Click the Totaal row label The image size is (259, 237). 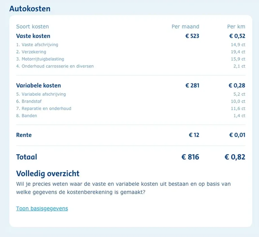[27, 157]
